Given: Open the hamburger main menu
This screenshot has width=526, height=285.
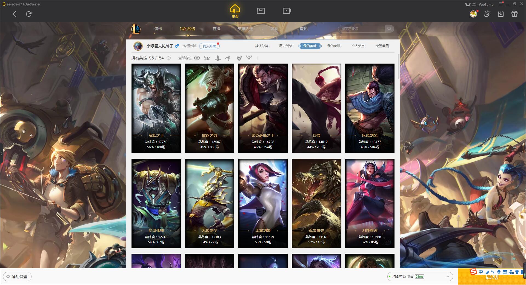Looking at the screenshot, I should (501, 4).
